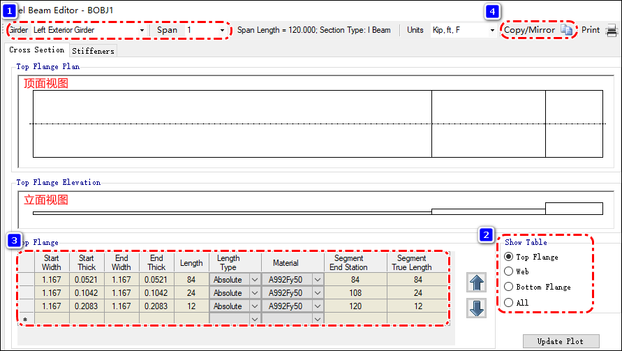
Task: Click the Copy/Mirror icon
Action: coord(567,31)
